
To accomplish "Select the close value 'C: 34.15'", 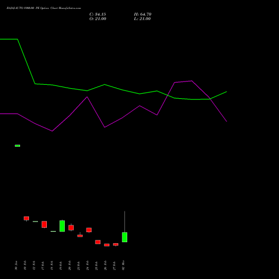I will [98, 15].
